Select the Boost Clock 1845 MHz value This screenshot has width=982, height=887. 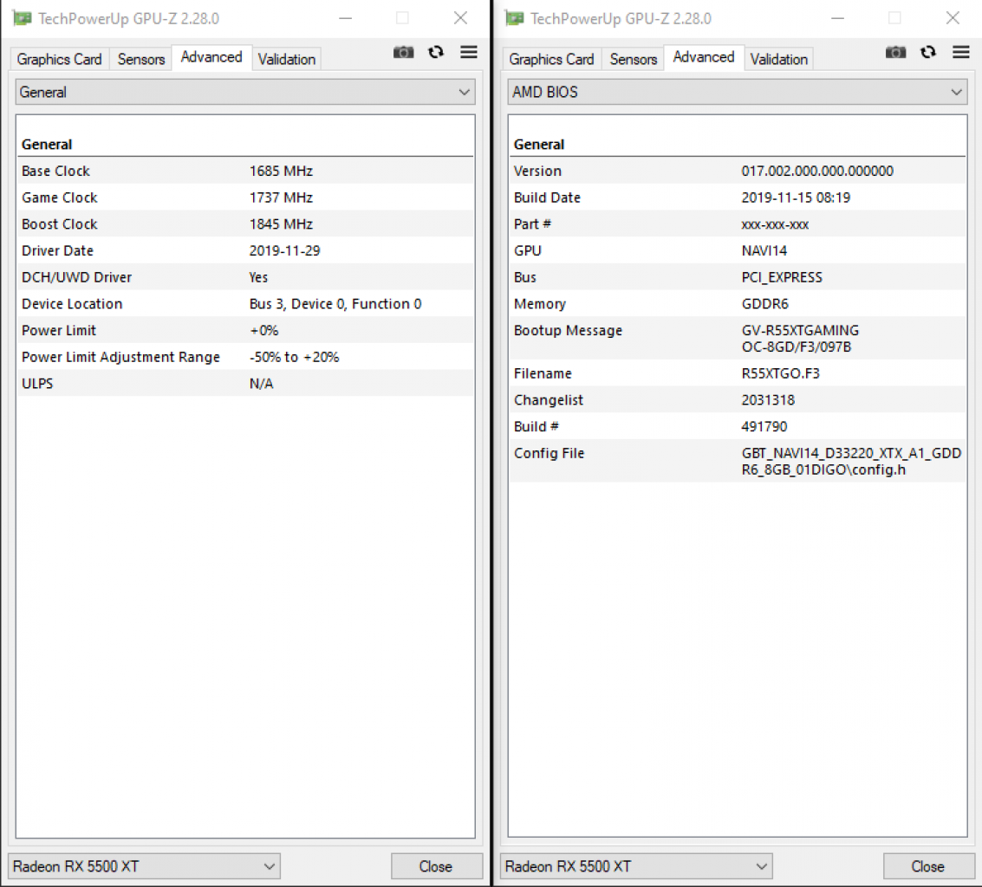click(x=281, y=224)
